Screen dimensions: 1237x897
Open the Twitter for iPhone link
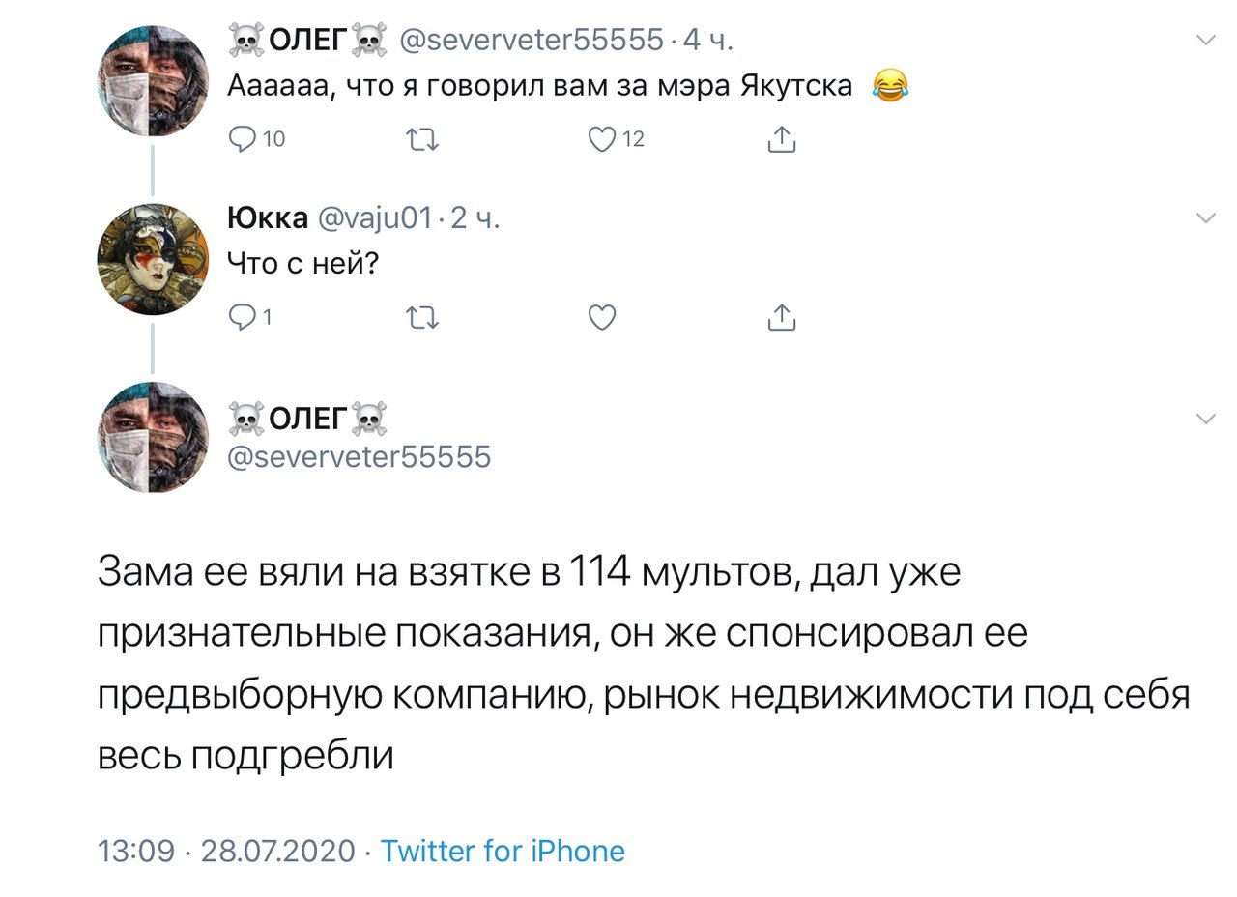503,851
